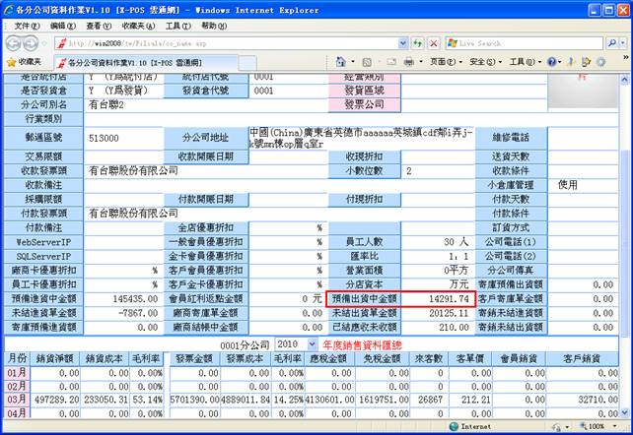Expand the address bar URL dropdown

click(x=401, y=43)
